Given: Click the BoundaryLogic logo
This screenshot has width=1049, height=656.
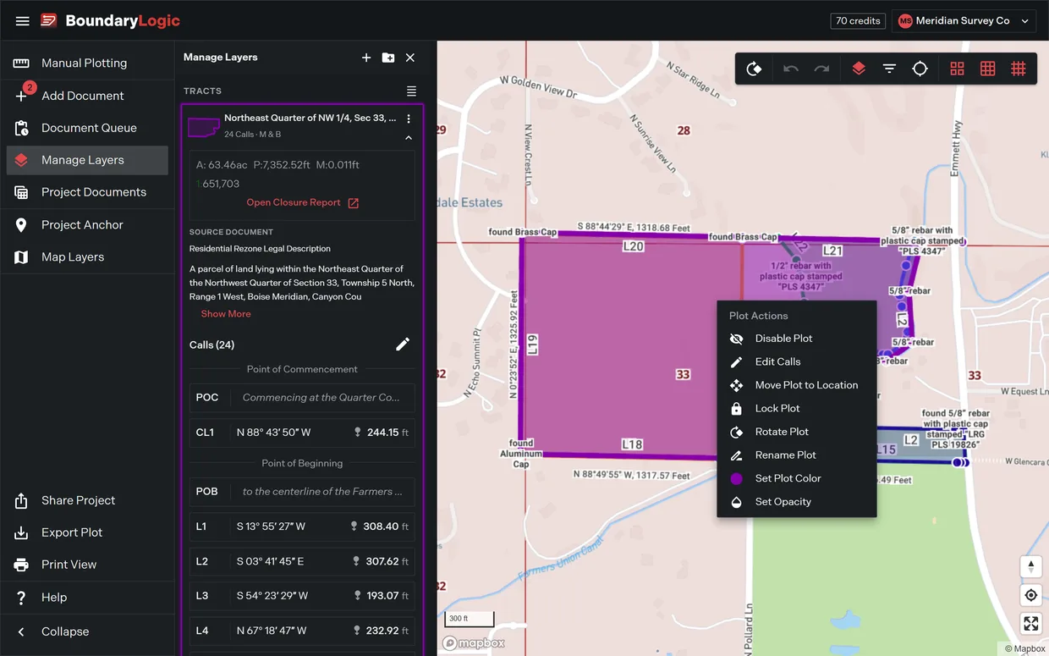Looking at the screenshot, I should point(111,21).
